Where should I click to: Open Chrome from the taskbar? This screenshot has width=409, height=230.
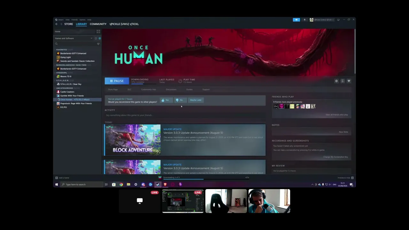pyautogui.click(x=121, y=184)
